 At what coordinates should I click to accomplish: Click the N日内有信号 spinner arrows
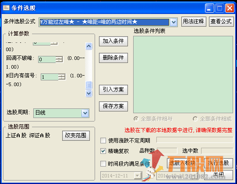coord(62,77)
